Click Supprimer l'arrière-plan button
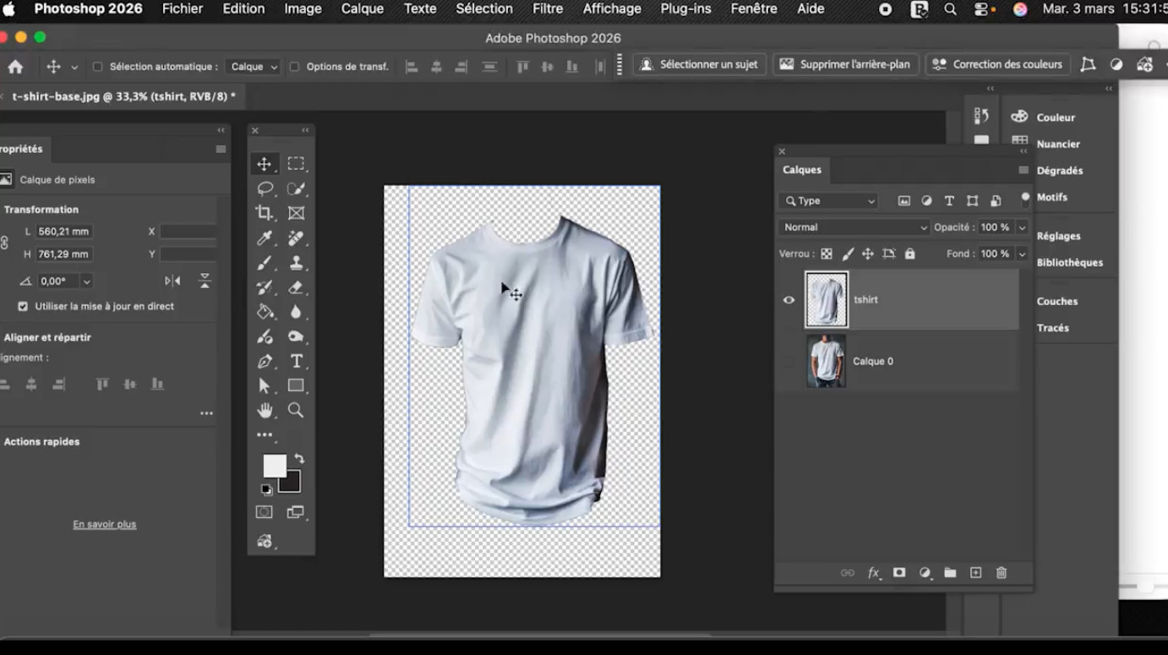This screenshot has height=655, width=1168. [845, 64]
